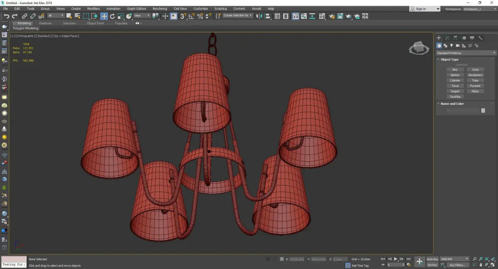Click the TextPlus primitive button
This screenshot has width=498, height=269.
point(455,96)
